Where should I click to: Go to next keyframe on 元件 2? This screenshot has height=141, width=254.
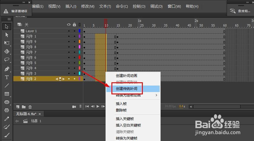click(x=64, y=79)
